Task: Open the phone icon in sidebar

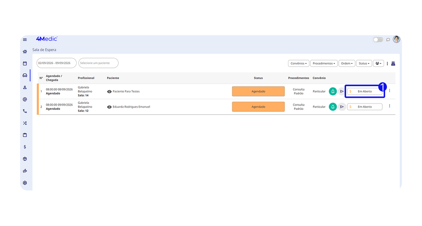Action: point(25,111)
